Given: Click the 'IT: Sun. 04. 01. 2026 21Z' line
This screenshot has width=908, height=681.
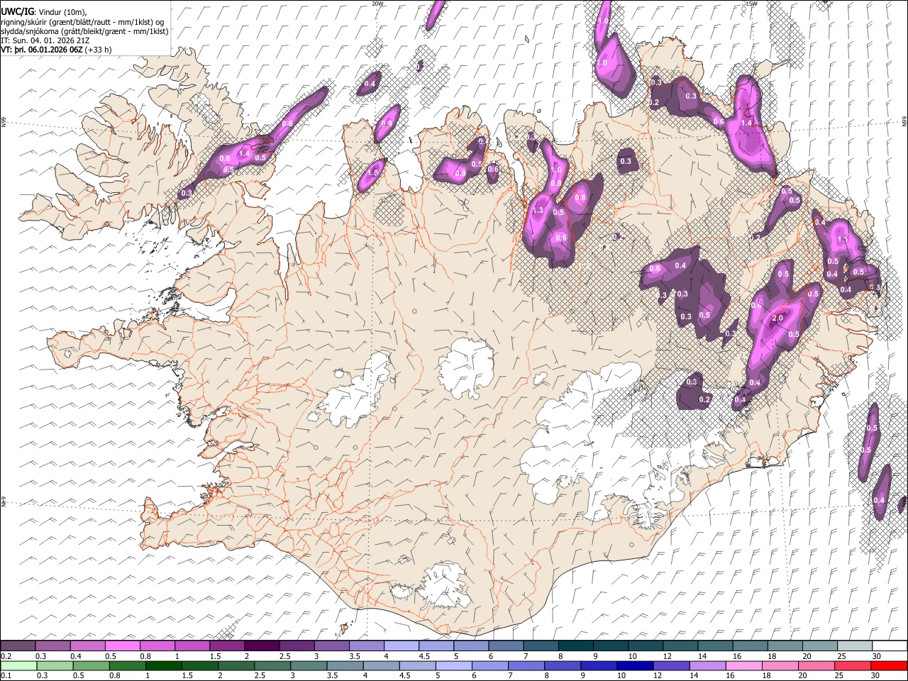Looking at the screenshot, I should [45, 40].
